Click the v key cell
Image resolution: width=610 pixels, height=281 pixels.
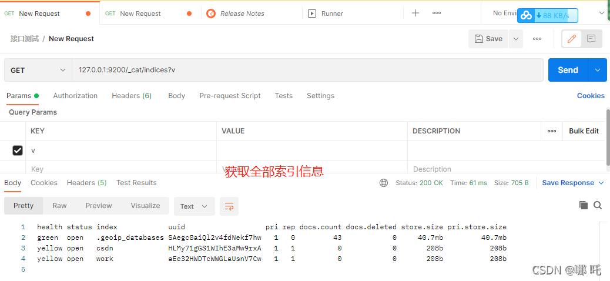click(121, 150)
